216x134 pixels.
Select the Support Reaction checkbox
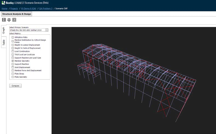13,64
